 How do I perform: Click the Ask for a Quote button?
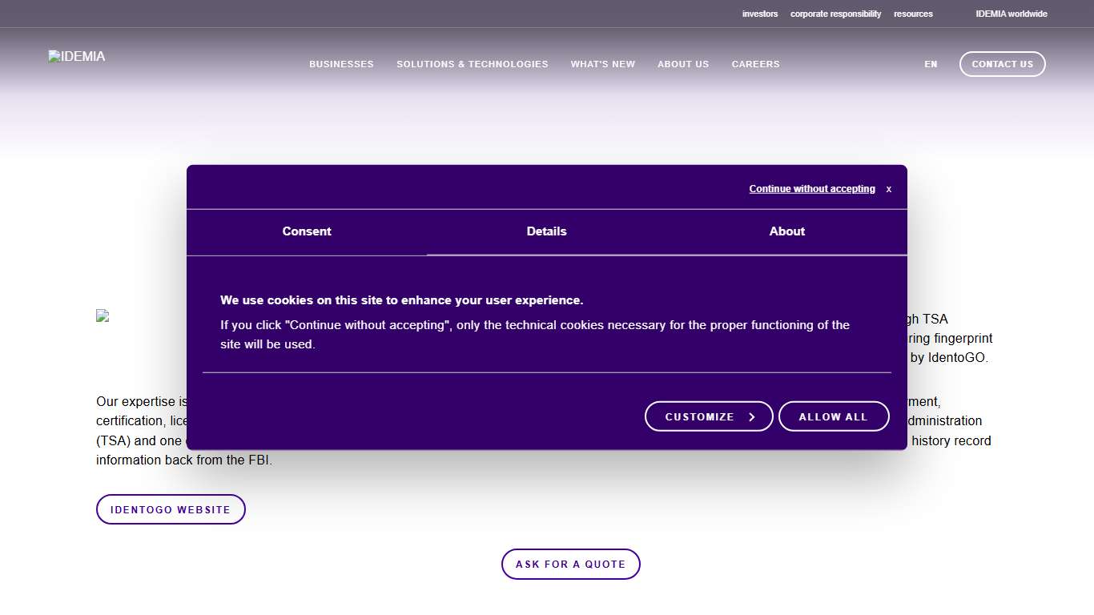[570, 564]
